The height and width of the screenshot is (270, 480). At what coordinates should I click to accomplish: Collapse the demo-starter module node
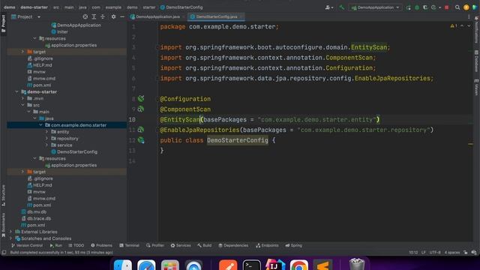click(16, 91)
